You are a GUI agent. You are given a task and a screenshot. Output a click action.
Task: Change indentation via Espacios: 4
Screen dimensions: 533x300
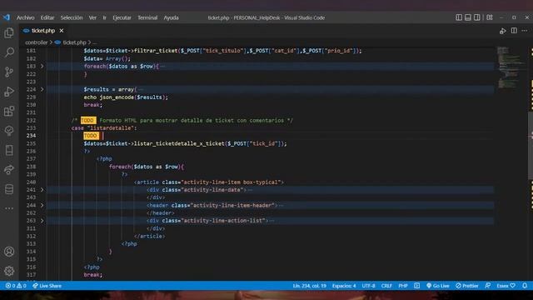click(x=344, y=286)
